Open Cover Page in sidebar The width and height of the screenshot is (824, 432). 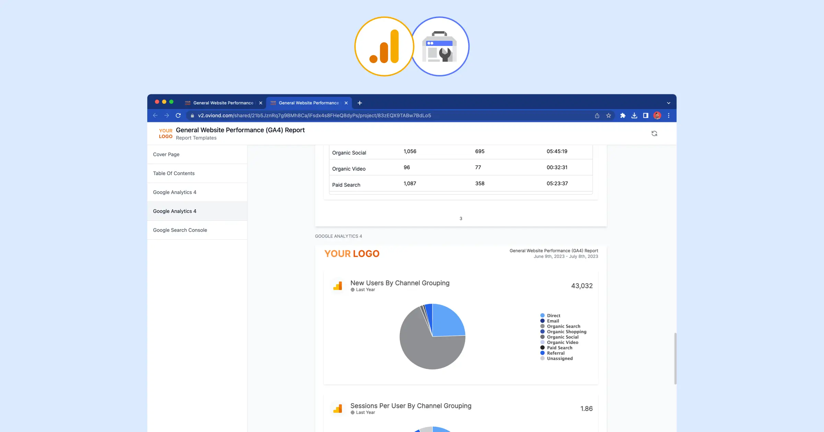point(197,154)
